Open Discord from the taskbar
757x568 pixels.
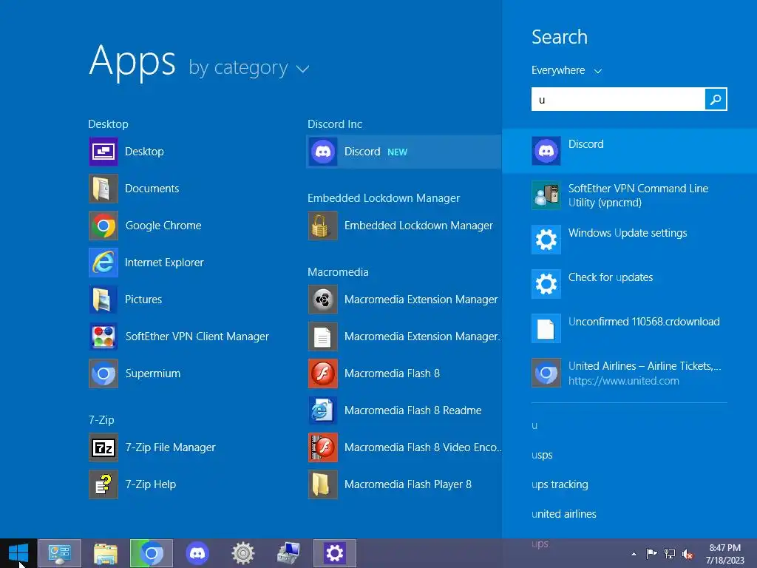[x=197, y=553]
